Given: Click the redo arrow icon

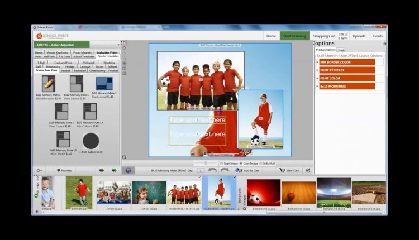Looking at the screenshot, I should (x=225, y=170).
